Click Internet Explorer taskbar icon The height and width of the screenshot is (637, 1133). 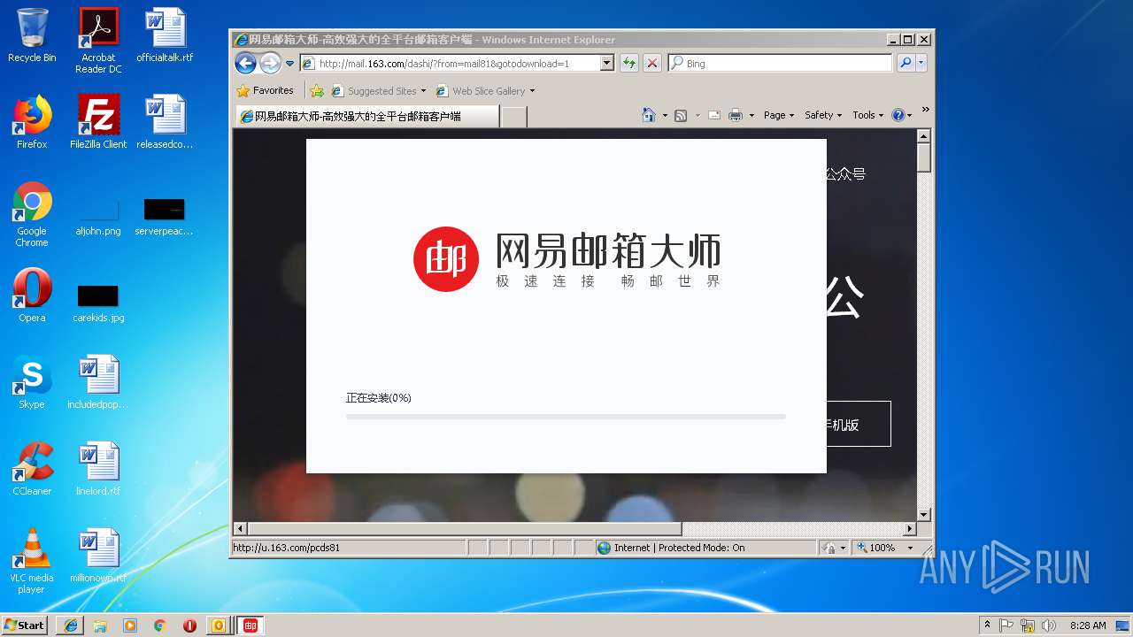click(x=70, y=625)
